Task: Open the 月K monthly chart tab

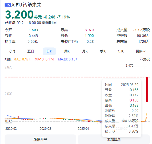Action: pyautogui.click(x=85, y=51)
